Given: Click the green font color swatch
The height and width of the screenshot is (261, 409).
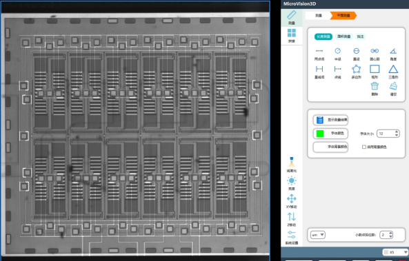Looking at the screenshot, I should [x=320, y=134].
